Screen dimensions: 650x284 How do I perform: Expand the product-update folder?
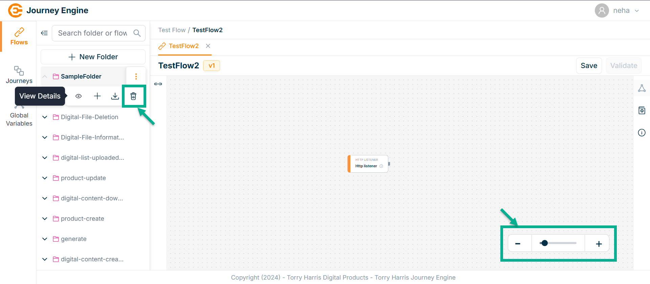[45, 178]
